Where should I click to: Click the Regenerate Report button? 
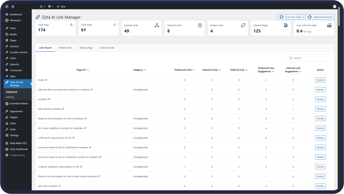click(x=320, y=17)
